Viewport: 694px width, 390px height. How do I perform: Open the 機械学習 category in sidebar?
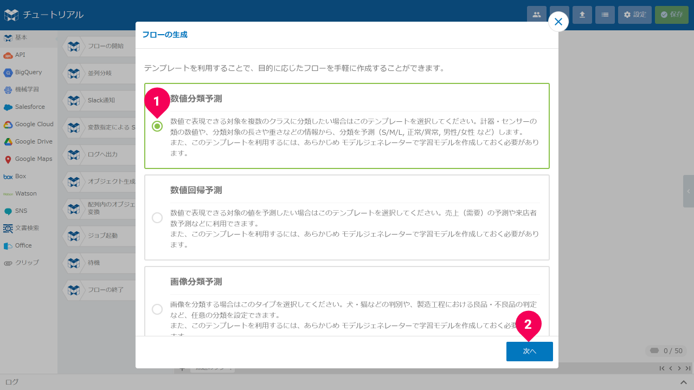pos(29,90)
